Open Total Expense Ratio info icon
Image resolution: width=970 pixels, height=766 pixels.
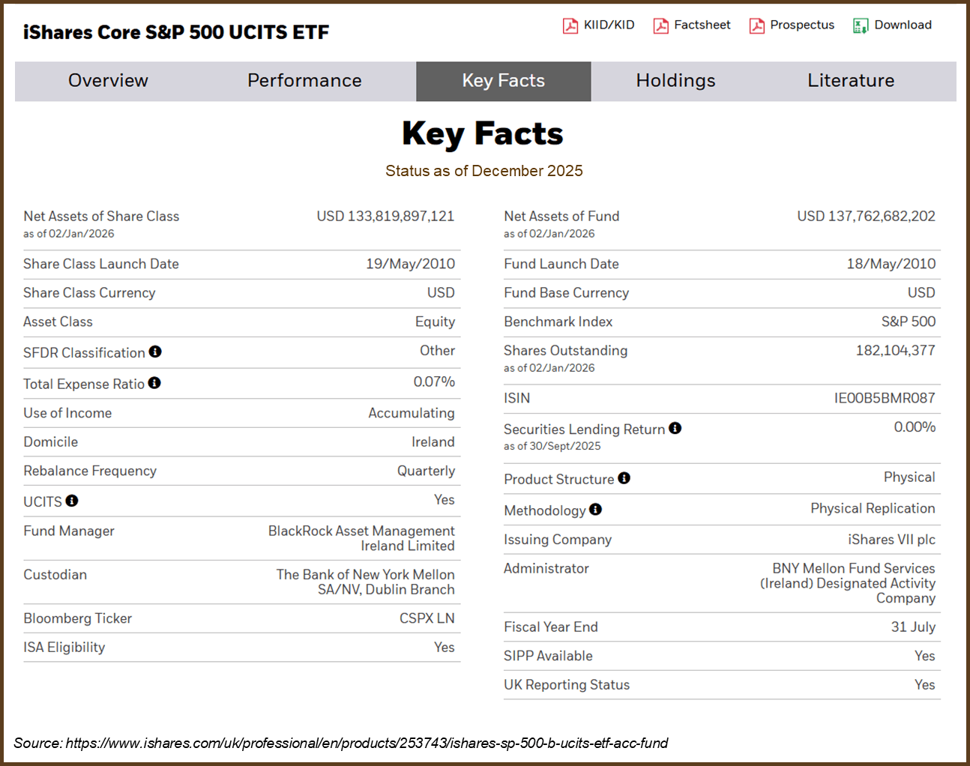click(154, 383)
